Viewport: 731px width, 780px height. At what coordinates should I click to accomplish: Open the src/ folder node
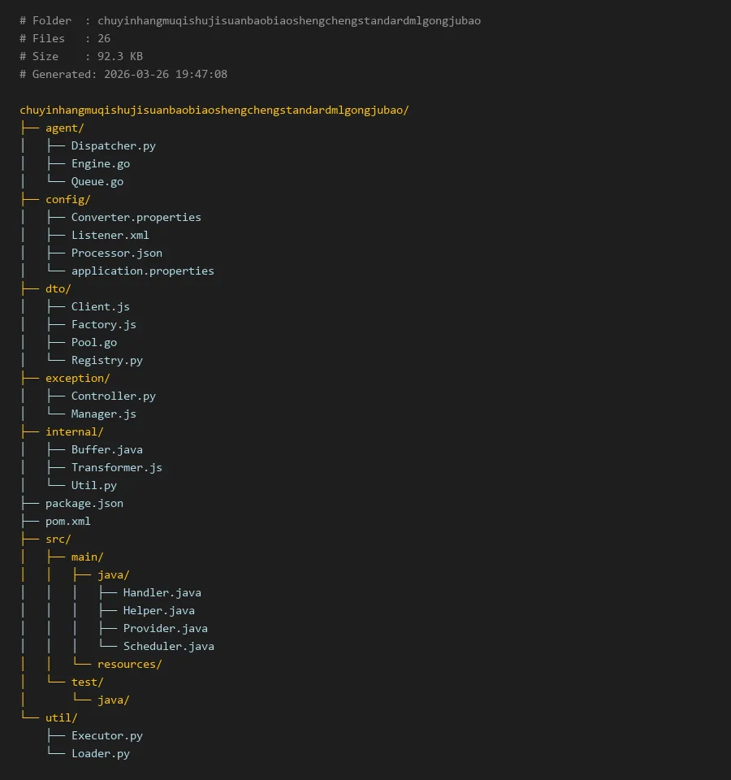[x=58, y=539]
